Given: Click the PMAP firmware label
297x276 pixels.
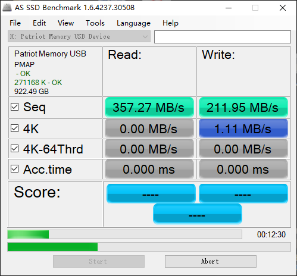Looking at the screenshot, I should pos(24,65).
